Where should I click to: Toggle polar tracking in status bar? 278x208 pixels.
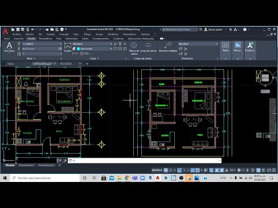(x=184, y=170)
